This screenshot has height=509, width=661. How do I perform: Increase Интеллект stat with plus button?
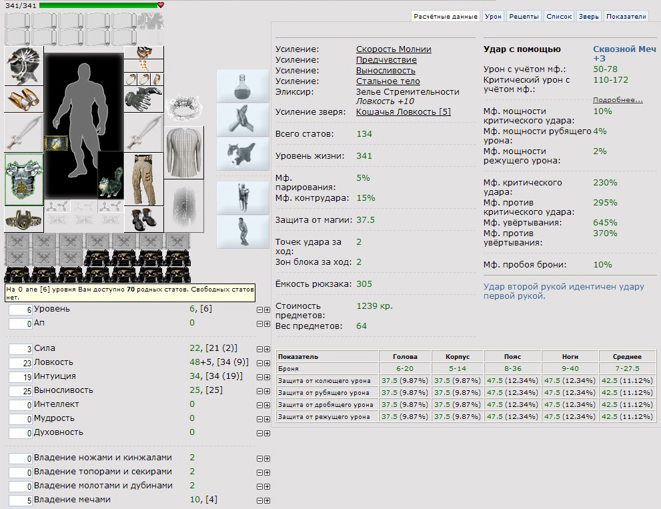point(267,405)
